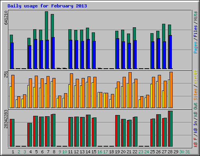Click the 641210 hits axis value

6,18
